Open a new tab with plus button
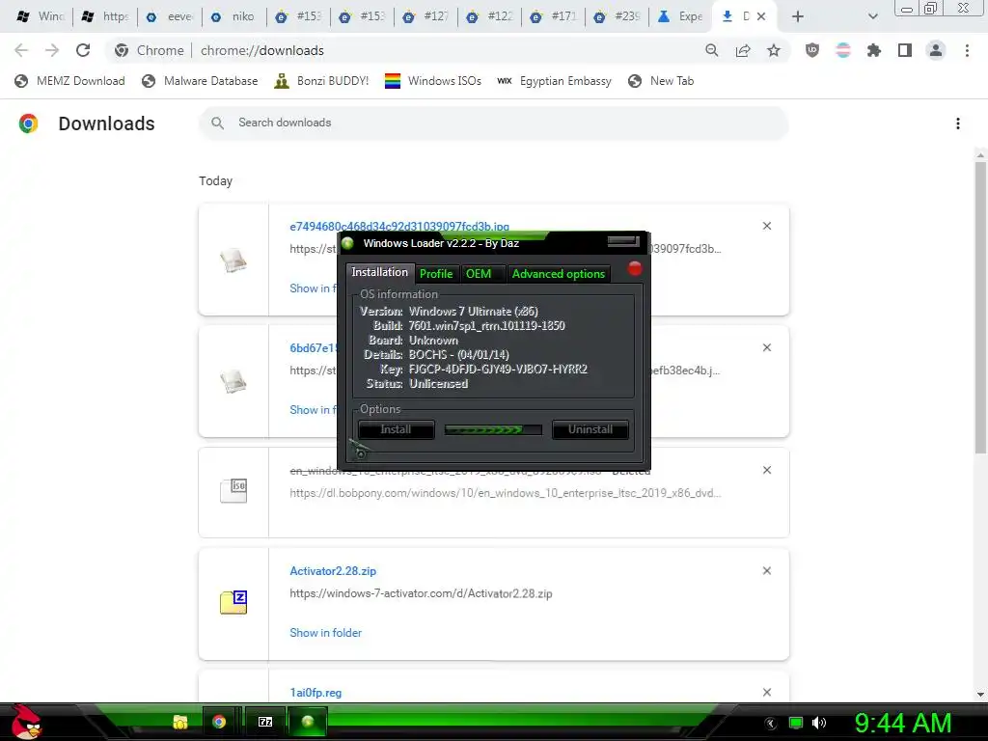The height and width of the screenshot is (741, 988). coord(798,16)
